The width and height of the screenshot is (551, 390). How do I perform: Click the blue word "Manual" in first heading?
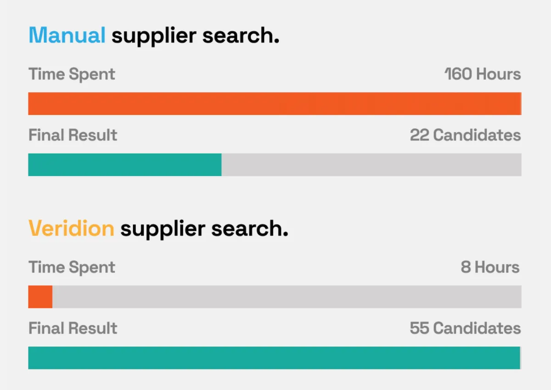[x=67, y=35]
